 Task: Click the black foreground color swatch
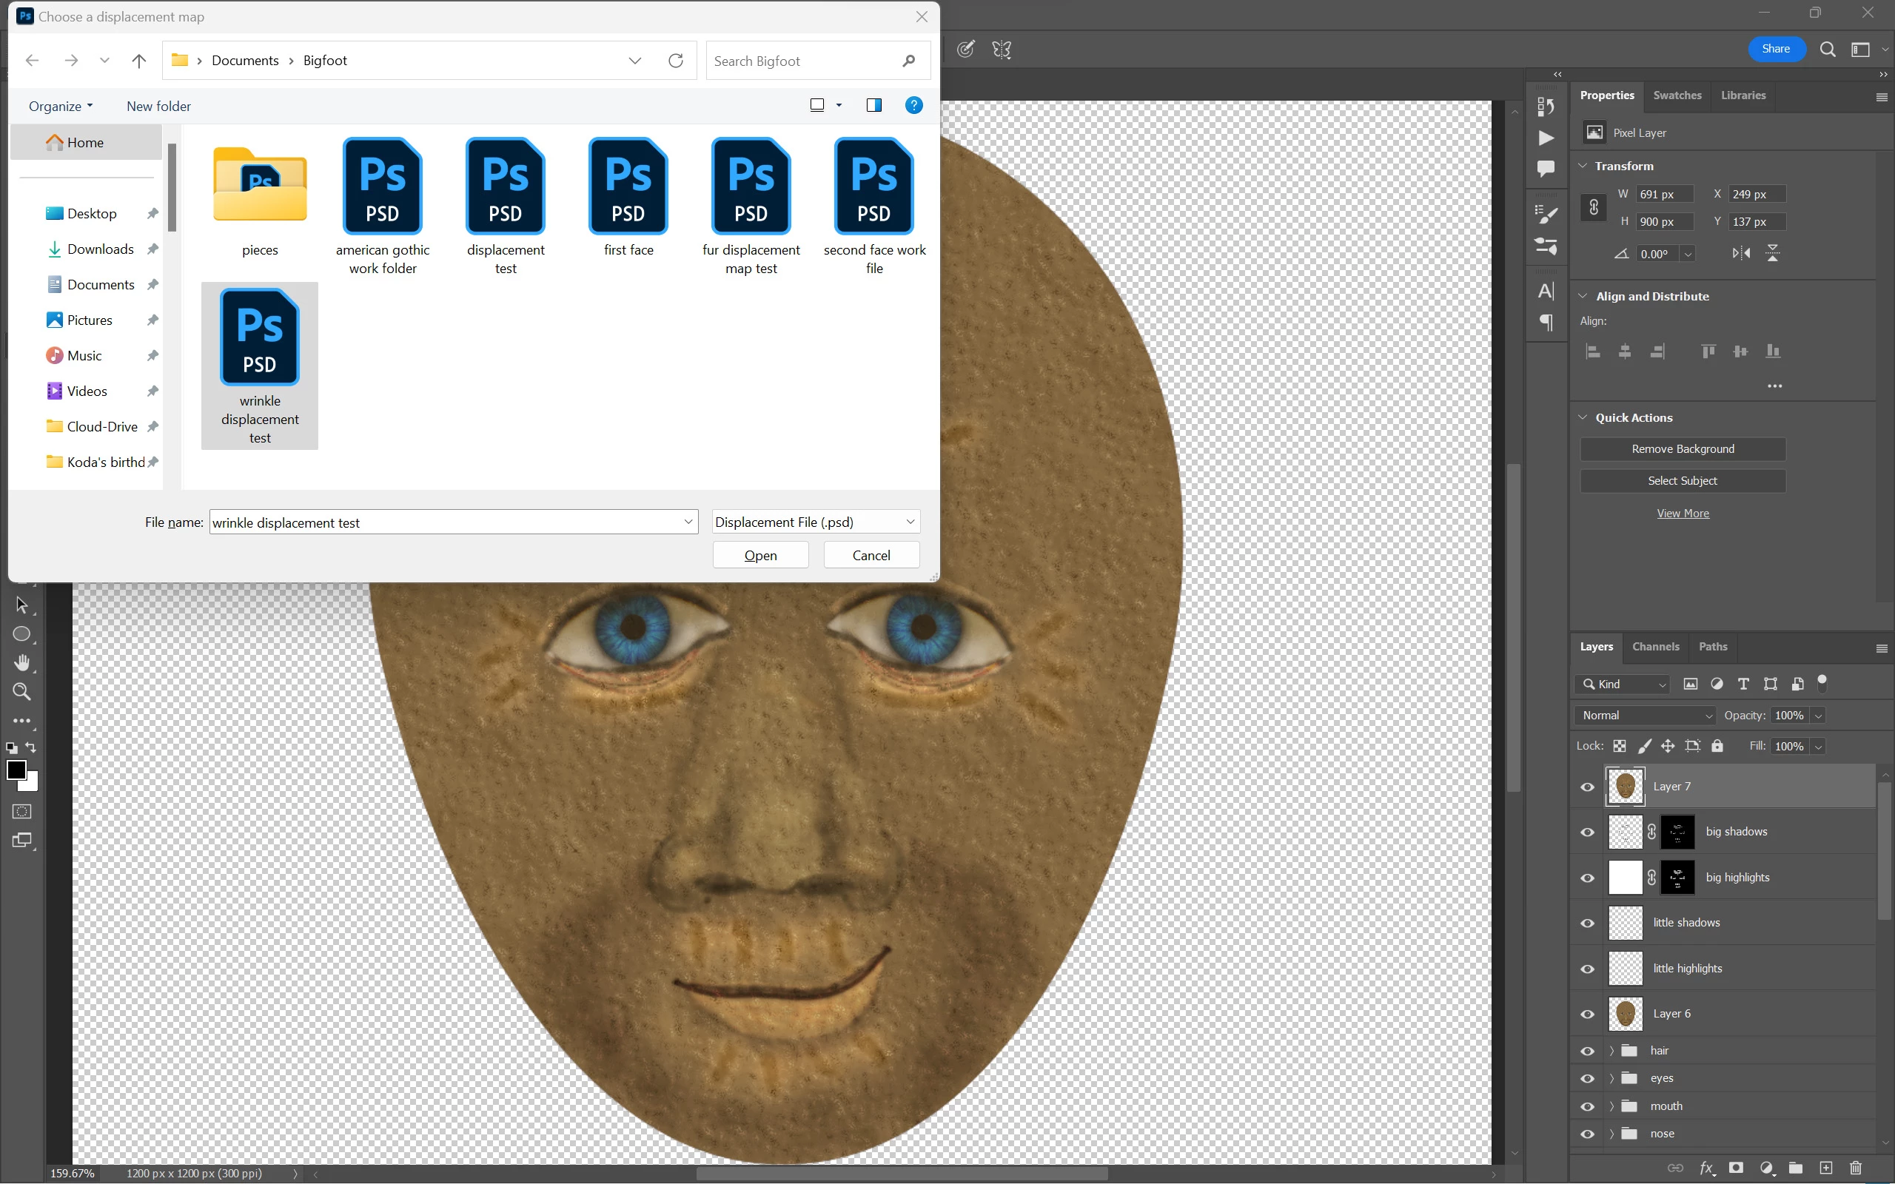(15, 770)
